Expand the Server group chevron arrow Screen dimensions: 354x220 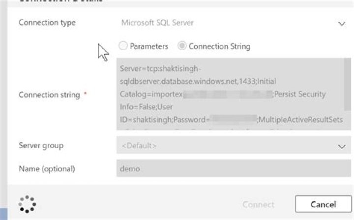click(x=342, y=147)
